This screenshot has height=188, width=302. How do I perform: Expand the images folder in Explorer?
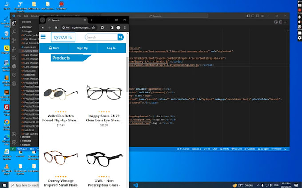pyautogui.click(x=28, y=31)
